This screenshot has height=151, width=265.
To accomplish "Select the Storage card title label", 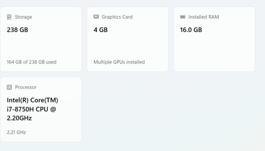I will click(x=24, y=17).
